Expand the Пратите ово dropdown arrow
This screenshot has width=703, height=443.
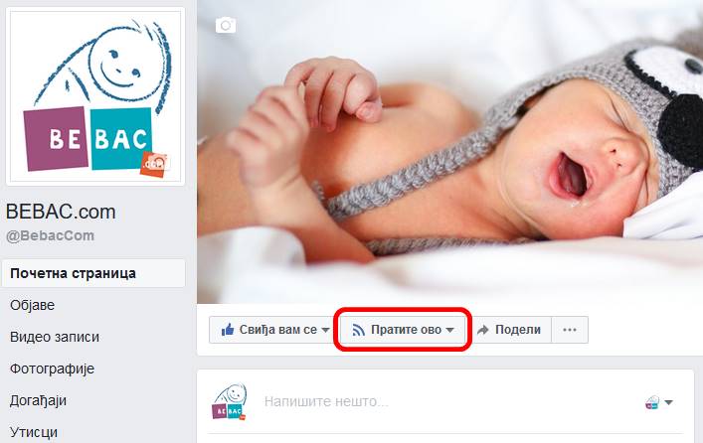click(x=449, y=330)
